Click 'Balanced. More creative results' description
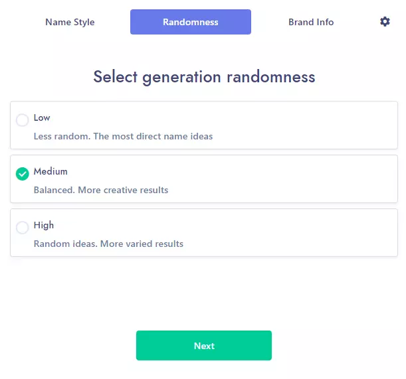This screenshot has width=406, height=379. click(101, 190)
